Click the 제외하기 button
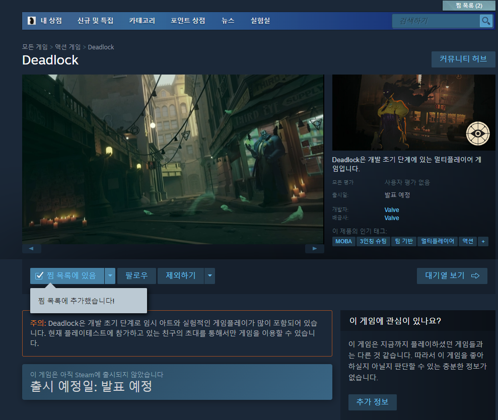498x420 pixels. pos(181,276)
